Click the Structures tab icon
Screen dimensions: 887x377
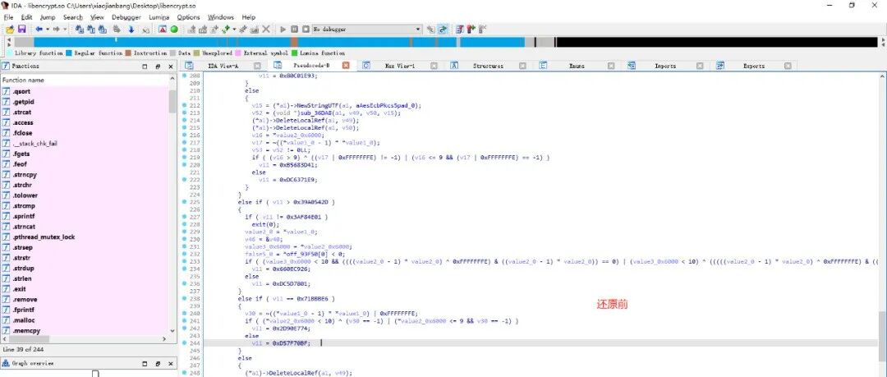pos(453,66)
